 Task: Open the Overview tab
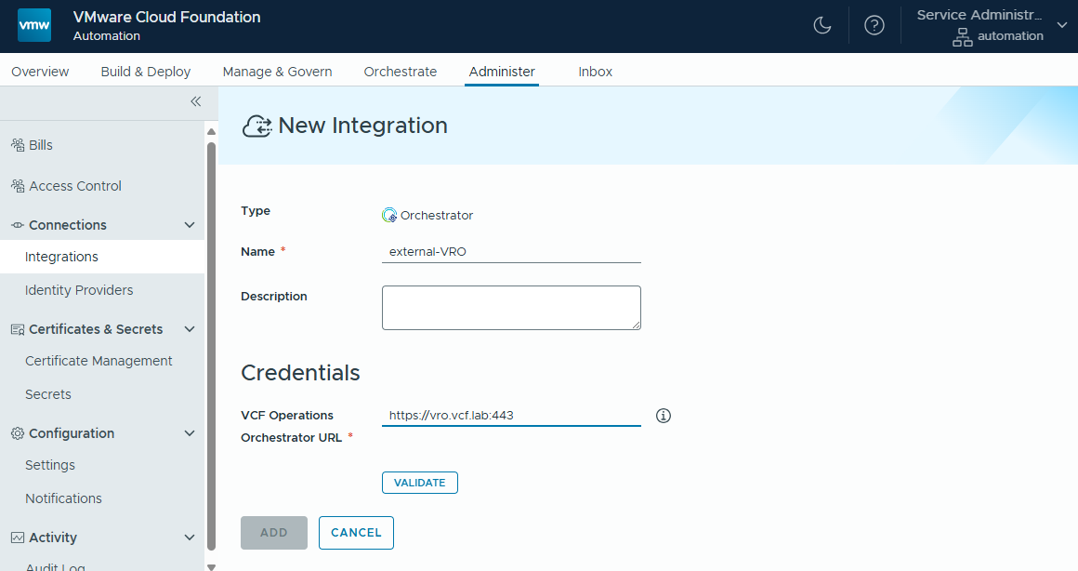tap(40, 72)
